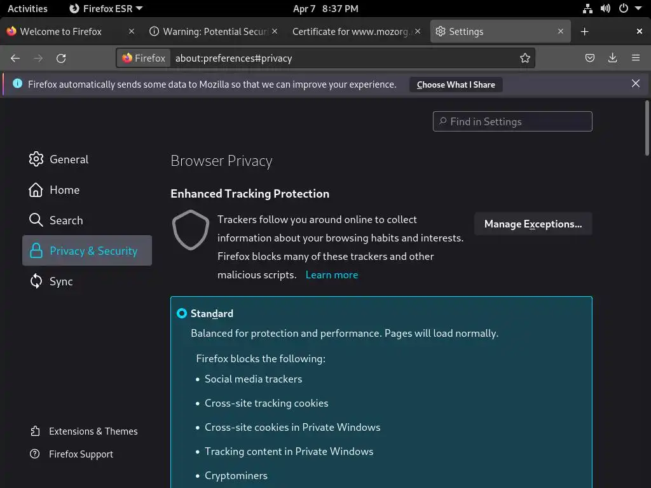651x488 pixels.
Task: Click the bookmark star icon in address bar
Action: click(x=525, y=58)
